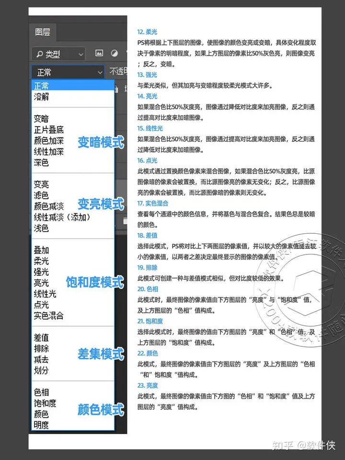Choose 柔光 in the blend mode list
Image resolution: width=345 pixels, height=460 pixels.
click(41, 261)
